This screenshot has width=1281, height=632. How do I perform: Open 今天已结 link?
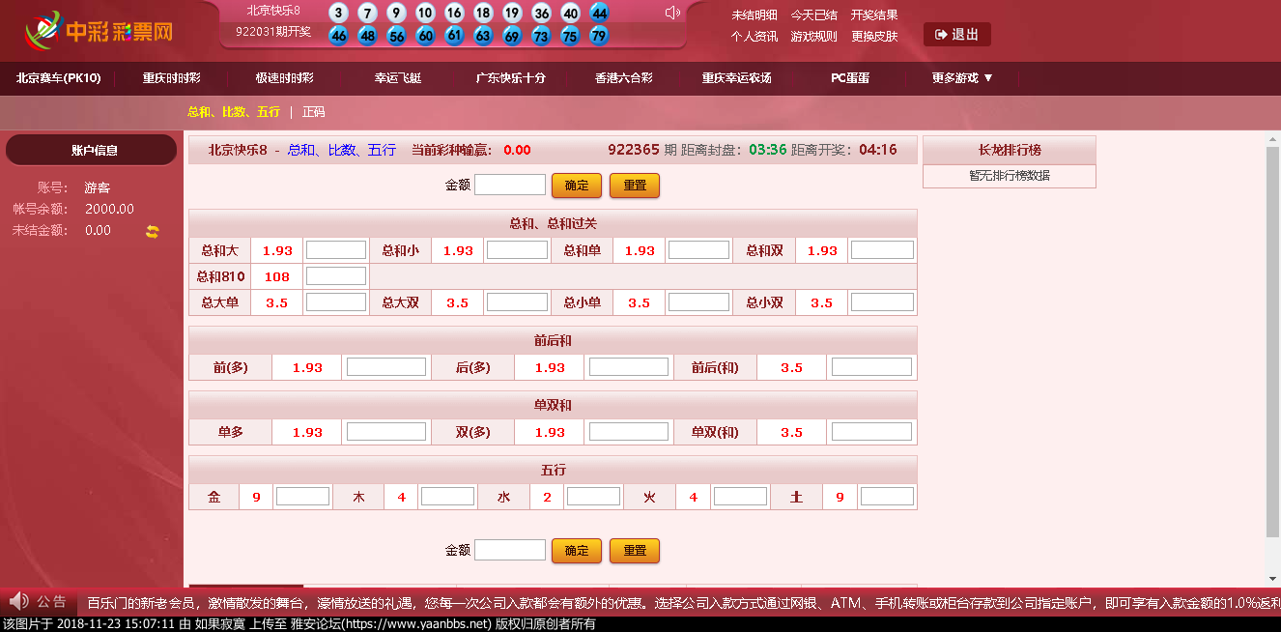coord(814,14)
